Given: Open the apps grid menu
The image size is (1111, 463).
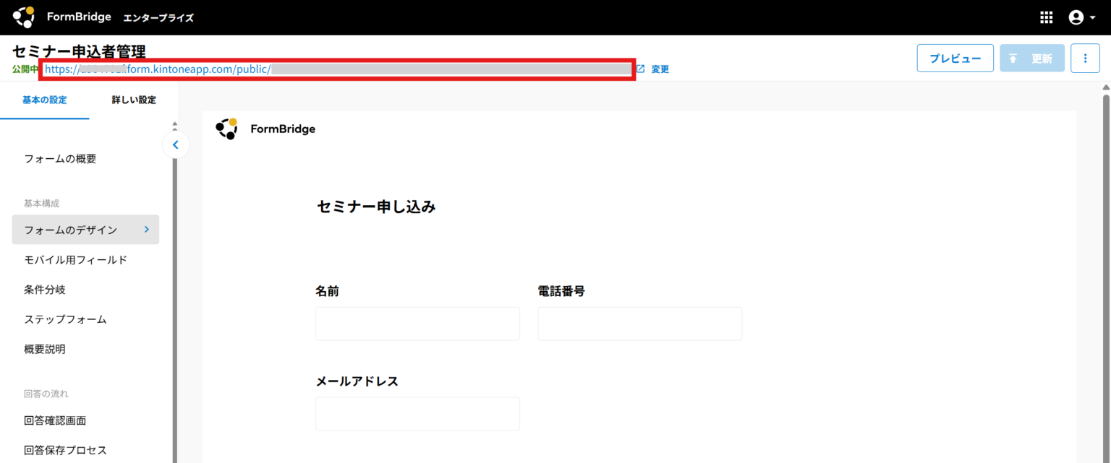Looking at the screenshot, I should tap(1046, 17).
